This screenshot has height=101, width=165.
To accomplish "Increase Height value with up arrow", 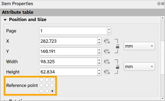I will [x=99, y=70].
